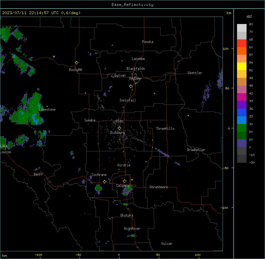Click the Strathmore label
Viewport: 265px width, 259px height.
pyautogui.click(x=159, y=187)
